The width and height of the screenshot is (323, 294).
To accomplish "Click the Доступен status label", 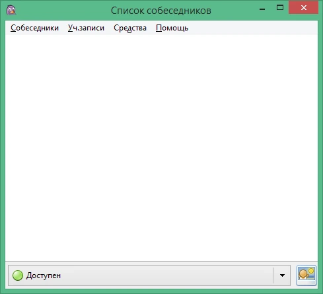I will pos(44,275).
